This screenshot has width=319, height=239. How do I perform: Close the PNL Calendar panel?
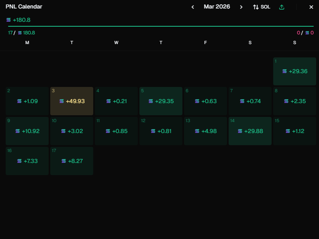pos(311,7)
